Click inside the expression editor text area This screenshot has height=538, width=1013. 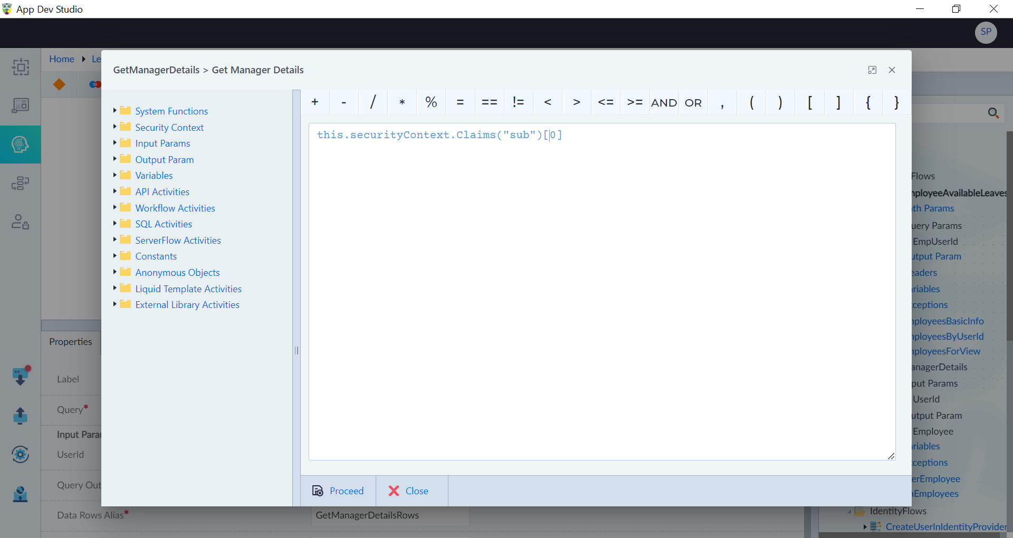click(x=602, y=292)
